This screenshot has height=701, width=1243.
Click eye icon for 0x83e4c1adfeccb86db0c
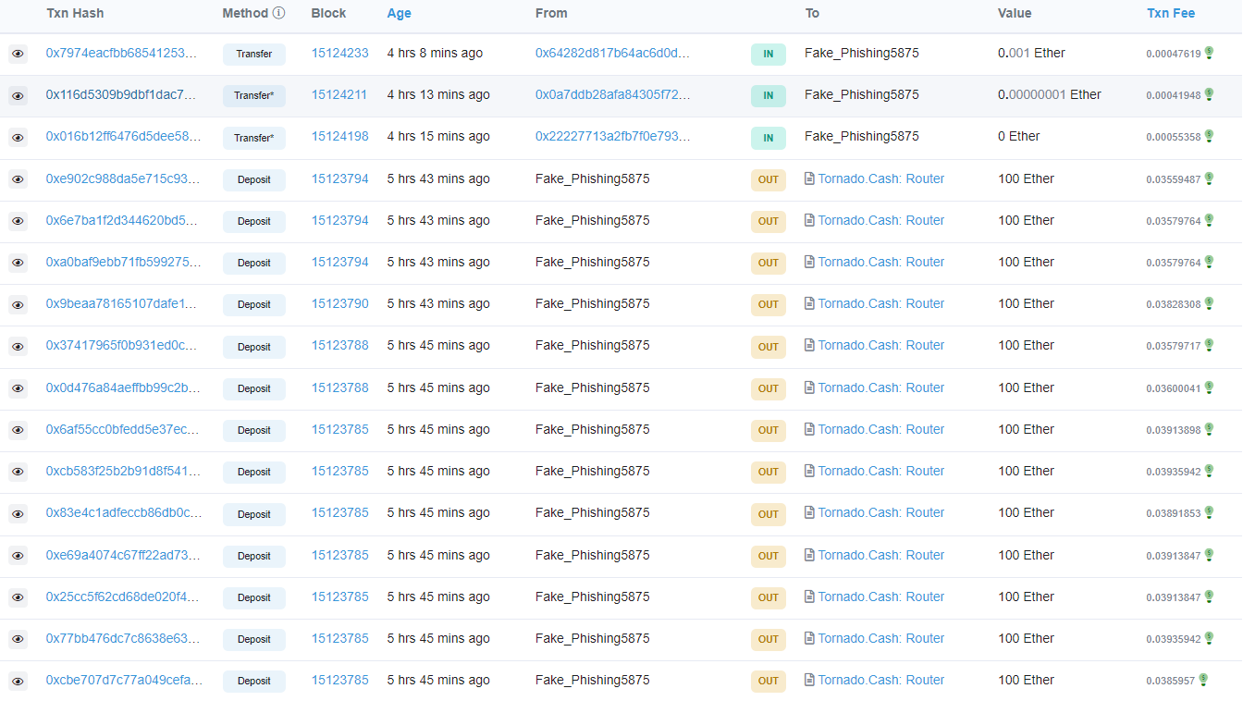coord(18,514)
